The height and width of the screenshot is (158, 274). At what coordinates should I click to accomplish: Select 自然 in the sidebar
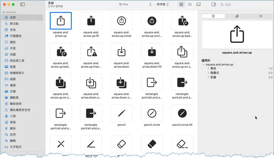coord(22,135)
